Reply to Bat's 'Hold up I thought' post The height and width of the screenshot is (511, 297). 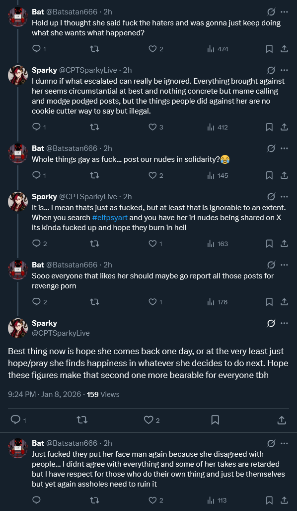(x=36, y=49)
